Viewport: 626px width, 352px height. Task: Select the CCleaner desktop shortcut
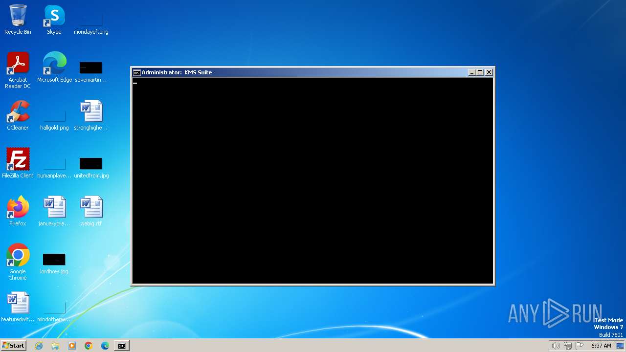pos(18,115)
